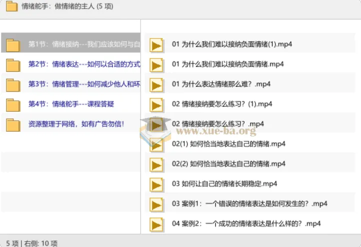Select file name 01 为什么我们难以接纳负面情绪(1).mp4
This screenshot has height=247, width=361.
coord(232,44)
